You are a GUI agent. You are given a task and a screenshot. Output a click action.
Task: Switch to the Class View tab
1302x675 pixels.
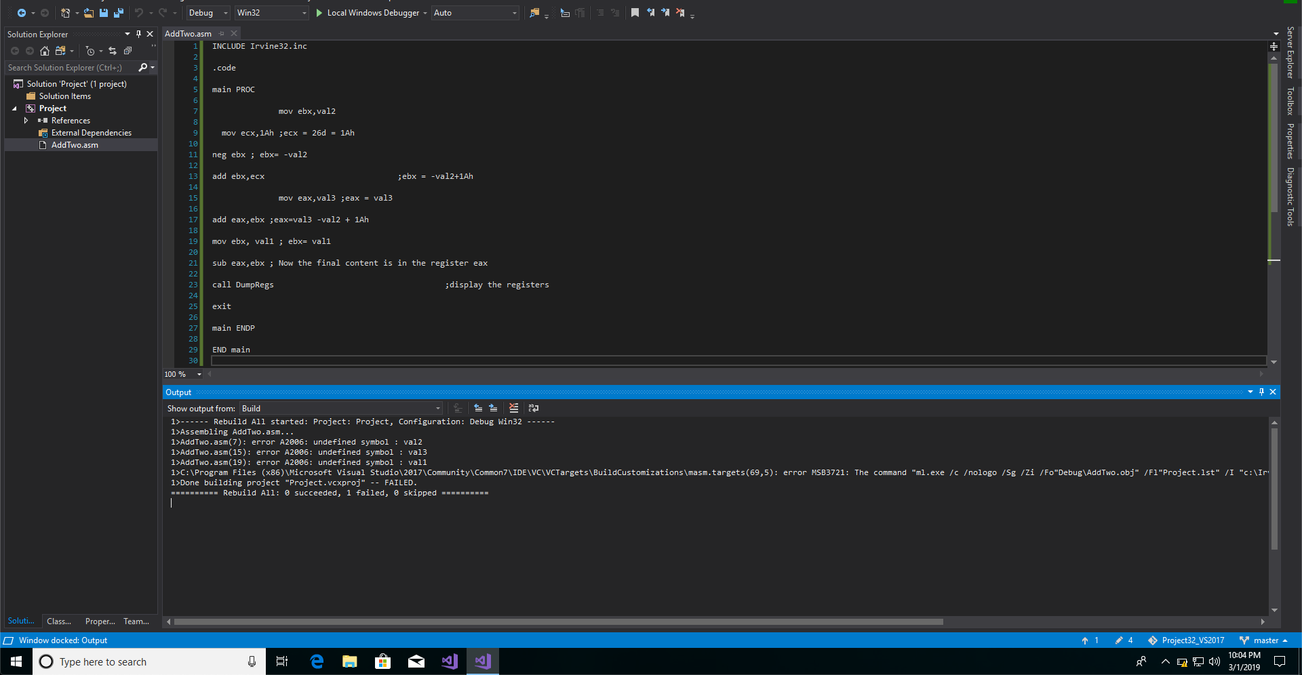click(x=59, y=621)
